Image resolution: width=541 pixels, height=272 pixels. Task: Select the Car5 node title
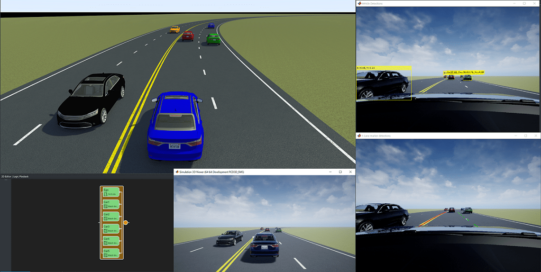pos(107,251)
